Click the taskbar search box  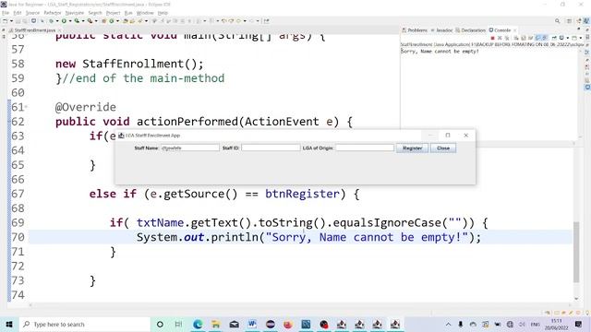tap(85, 324)
